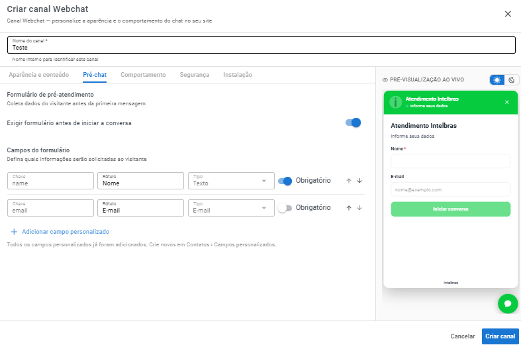This screenshot has width=521, height=347.
Task: Click the plus icon for custom field
Action: pyautogui.click(x=14, y=232)
